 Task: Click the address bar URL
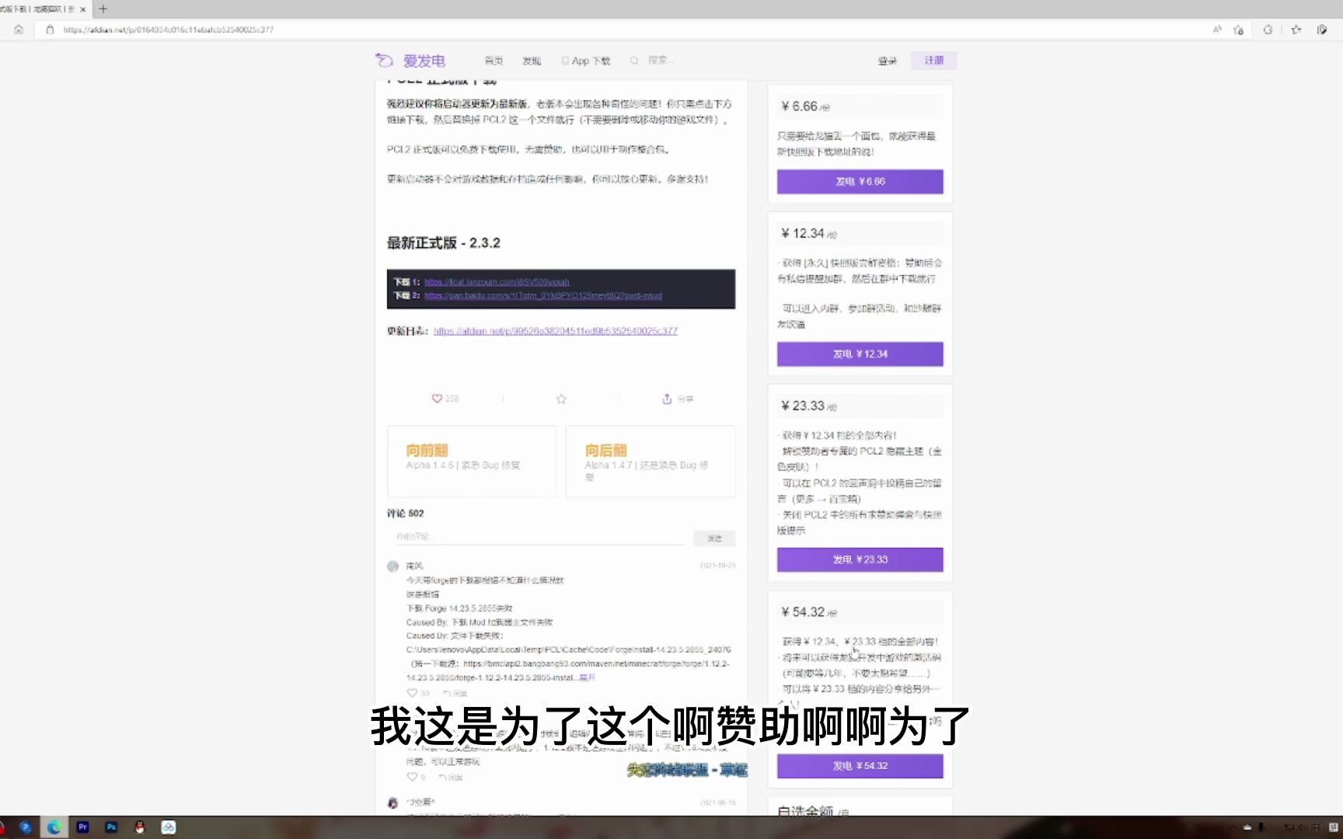click(169, 30)
